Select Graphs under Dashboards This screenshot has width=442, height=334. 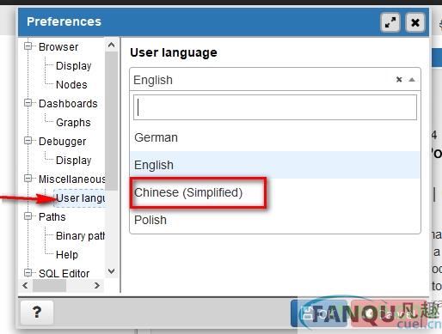point(73,123)
